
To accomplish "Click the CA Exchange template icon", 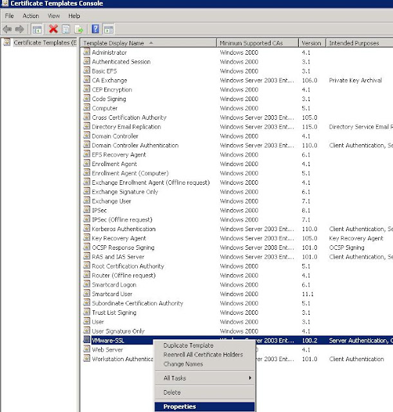I will [86, 80].
